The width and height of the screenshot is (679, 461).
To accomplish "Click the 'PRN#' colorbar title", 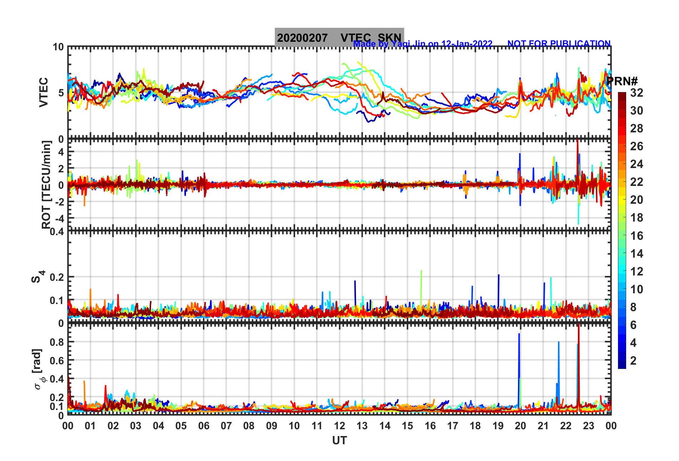I will [x=622, y=81].
